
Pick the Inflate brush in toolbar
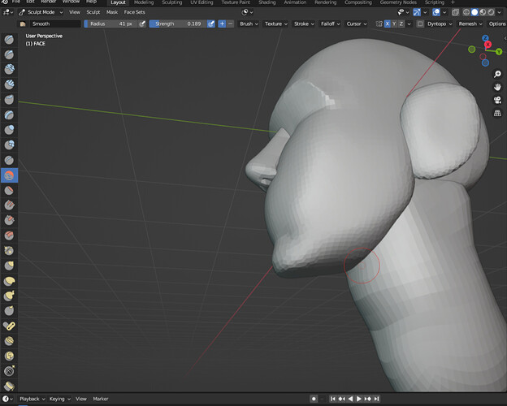(x=9, y=130)
